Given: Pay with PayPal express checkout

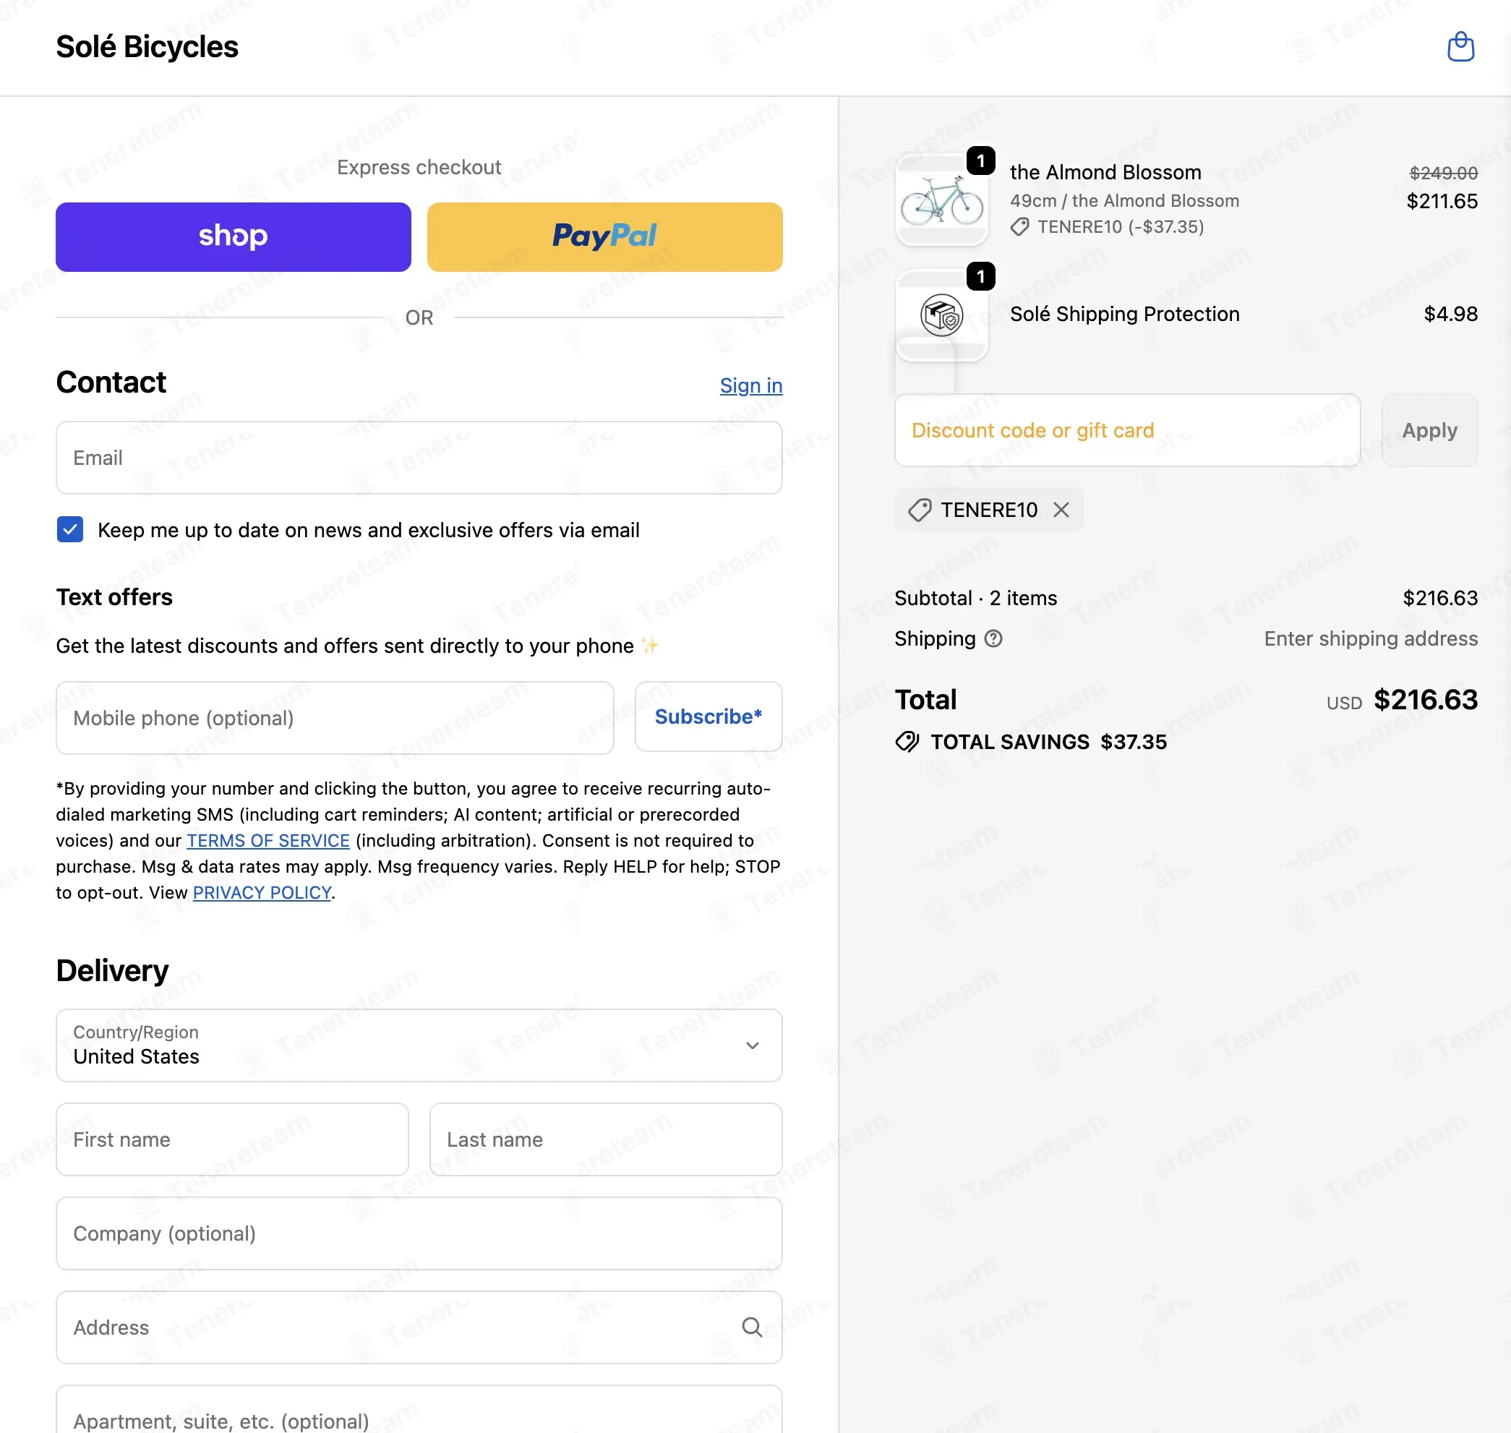Looking at the screenshot, I should click(x=604, y=237).
